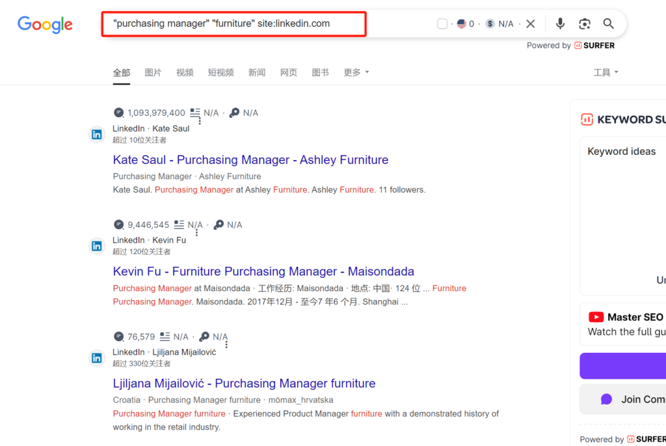Open Google Lens image search icon
Screen dimensions: 666x446
tap(585, 24)
